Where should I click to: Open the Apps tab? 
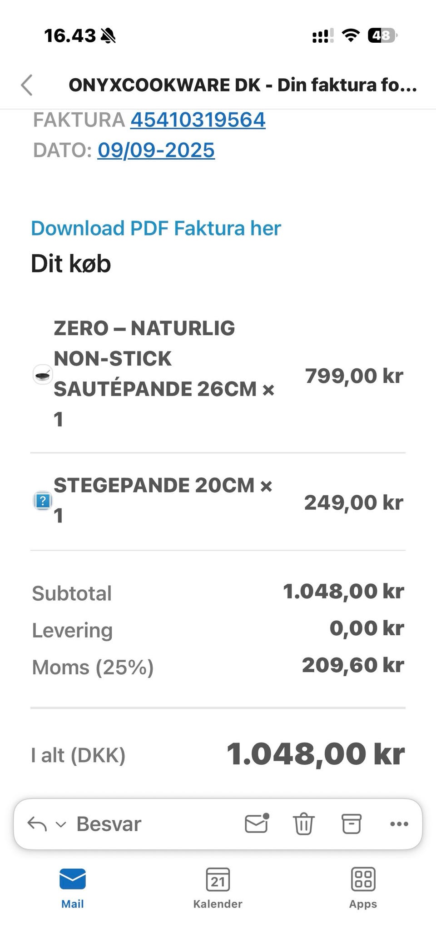pos(363,888)
